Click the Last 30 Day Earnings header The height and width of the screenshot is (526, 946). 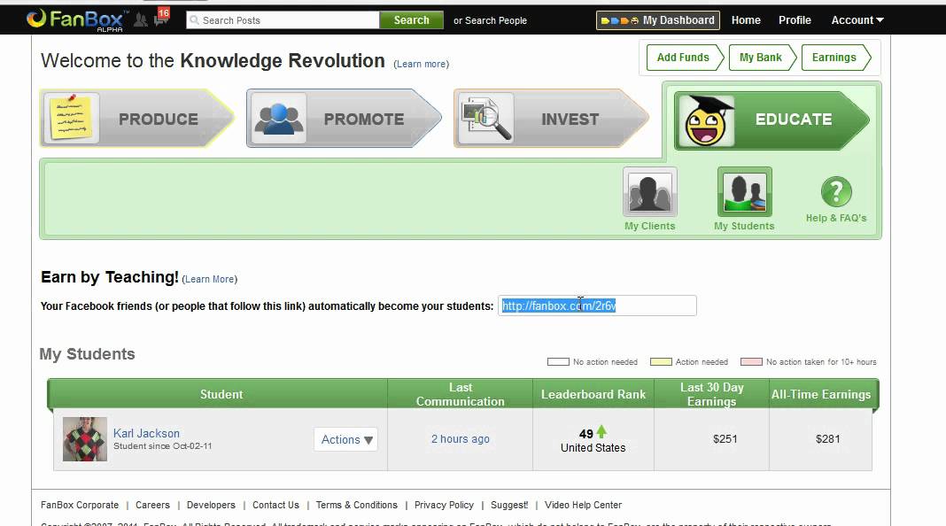pyautogui.click(x=711, y=394)
